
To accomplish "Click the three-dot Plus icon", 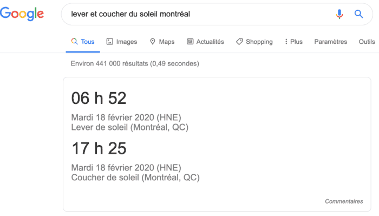I will [286, 42].
